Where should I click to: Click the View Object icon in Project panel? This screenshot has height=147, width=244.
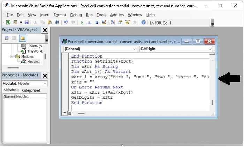pos(14,38)
